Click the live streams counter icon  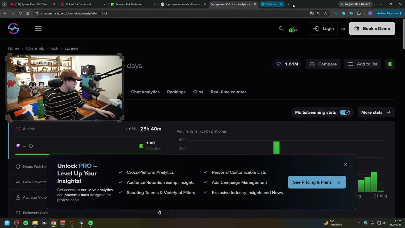pos(293,29)
